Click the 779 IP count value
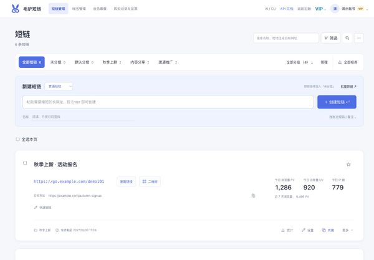374x260 pixels. click(x=338, y=188)
